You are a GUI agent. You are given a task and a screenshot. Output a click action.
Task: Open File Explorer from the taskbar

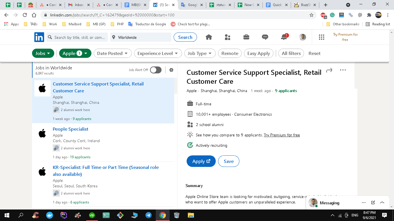click(x=191, y=215)
